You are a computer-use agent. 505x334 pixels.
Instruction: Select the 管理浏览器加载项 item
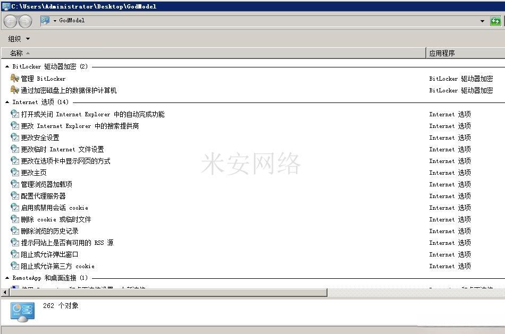coord(47,184)
